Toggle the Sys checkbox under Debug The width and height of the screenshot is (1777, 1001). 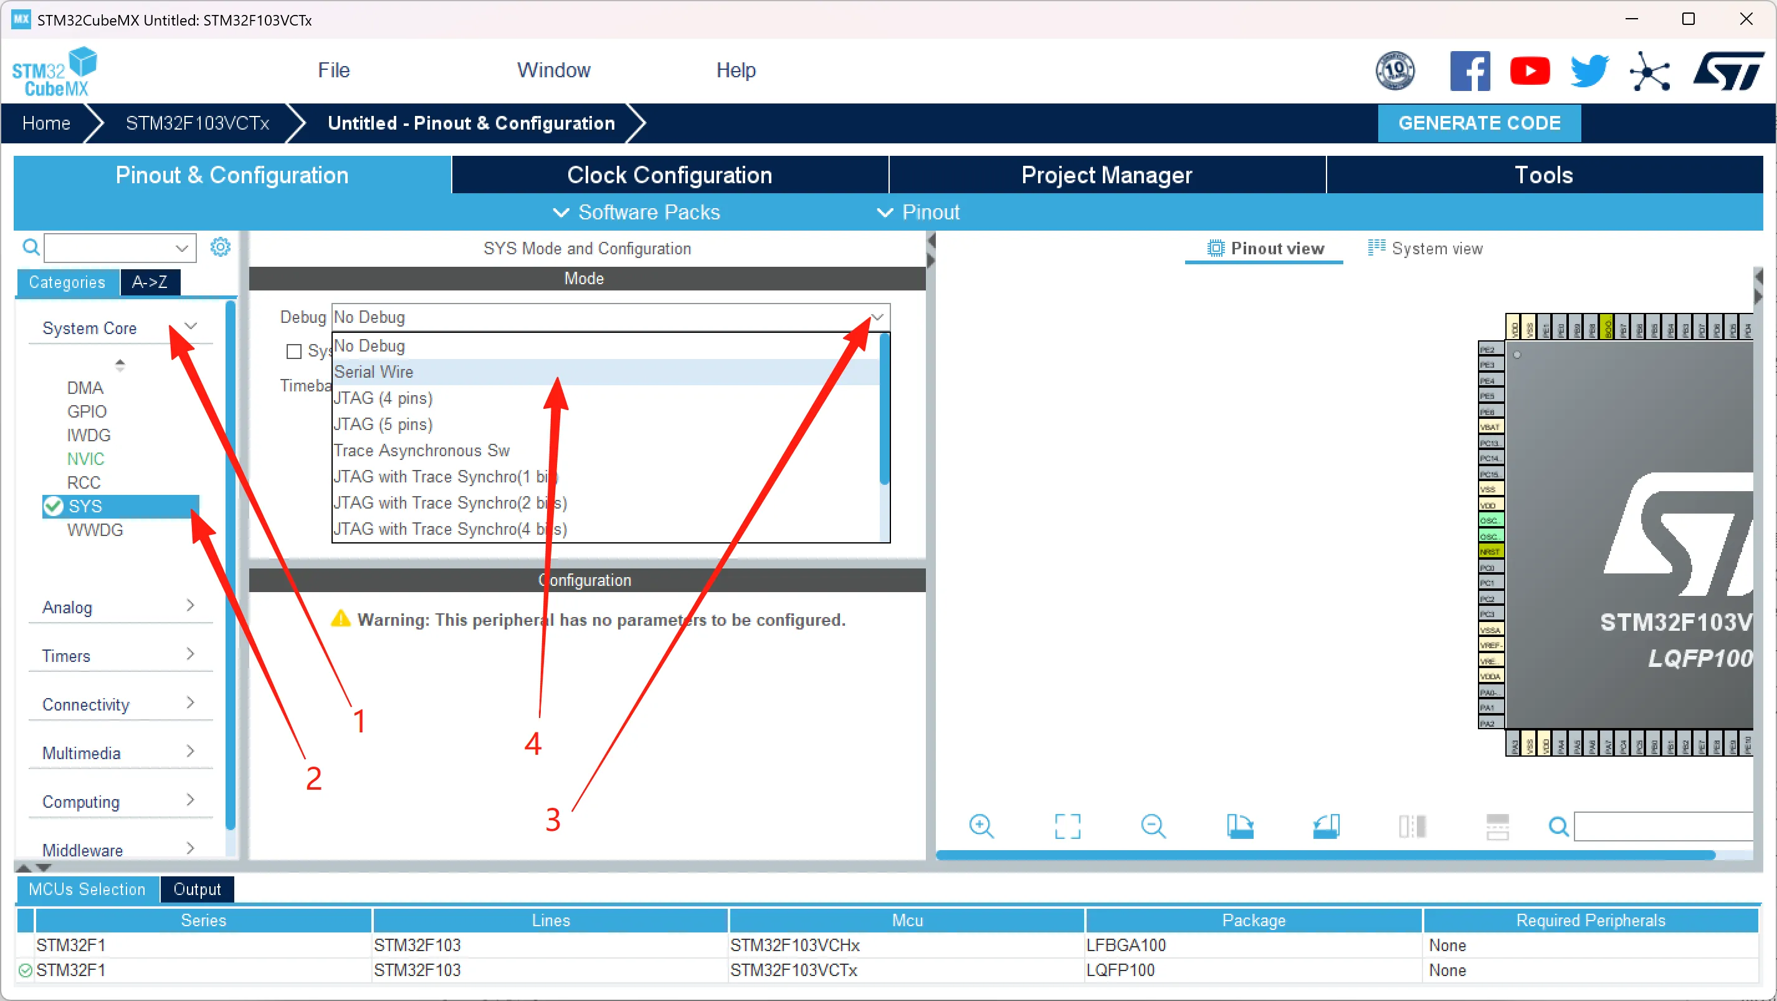pos(294,351)
